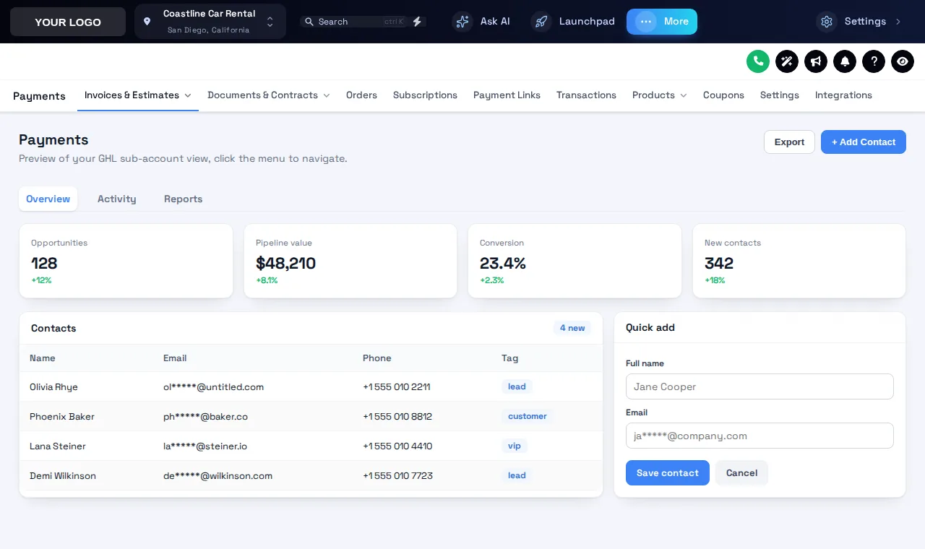Click the 4 new badge

coord(572,328)
